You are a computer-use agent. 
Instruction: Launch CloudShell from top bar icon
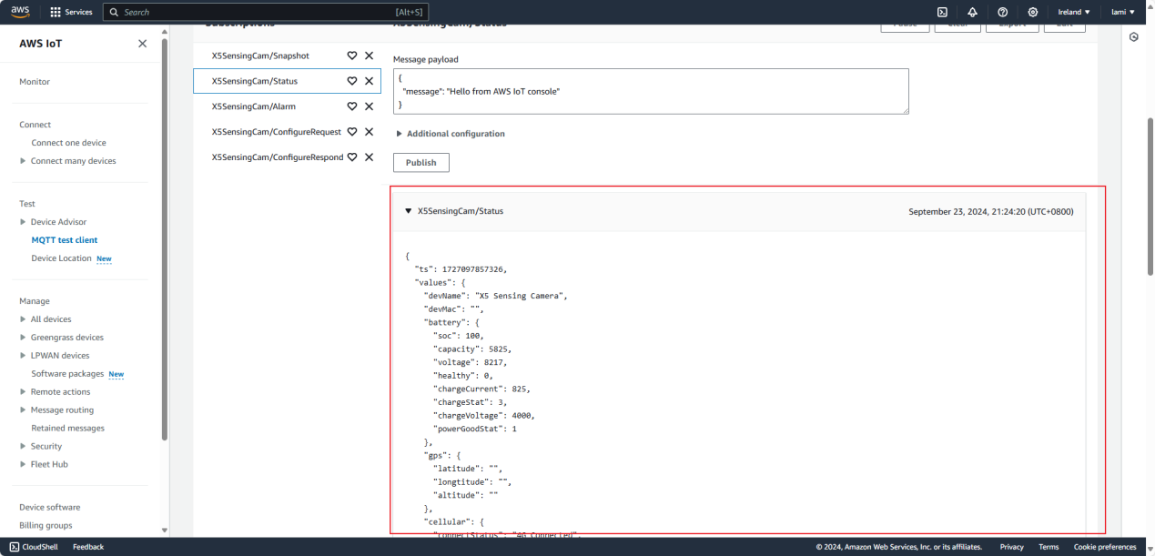pyautogui.click(x=943, y=12)
